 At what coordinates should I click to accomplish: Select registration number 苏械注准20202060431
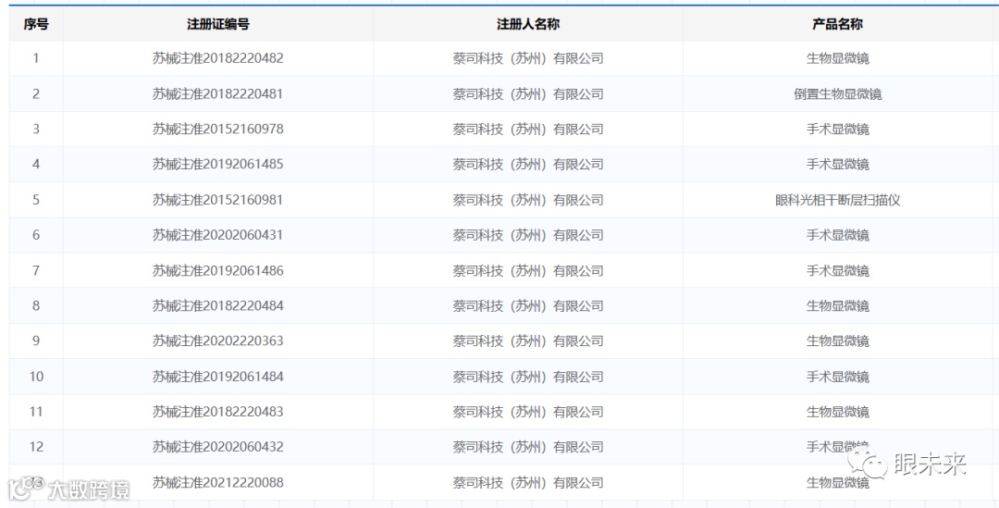pos(218,234)
